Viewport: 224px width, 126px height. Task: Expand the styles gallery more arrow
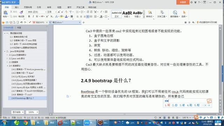coord(144,17)
